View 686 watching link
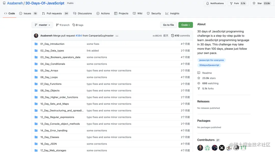The image size is (275, 152). click(208, 83)
